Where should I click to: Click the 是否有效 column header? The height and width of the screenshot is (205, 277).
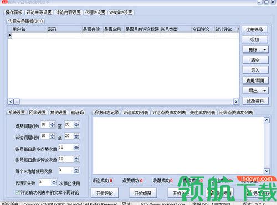pyautogui.click(x=93, y=29)
